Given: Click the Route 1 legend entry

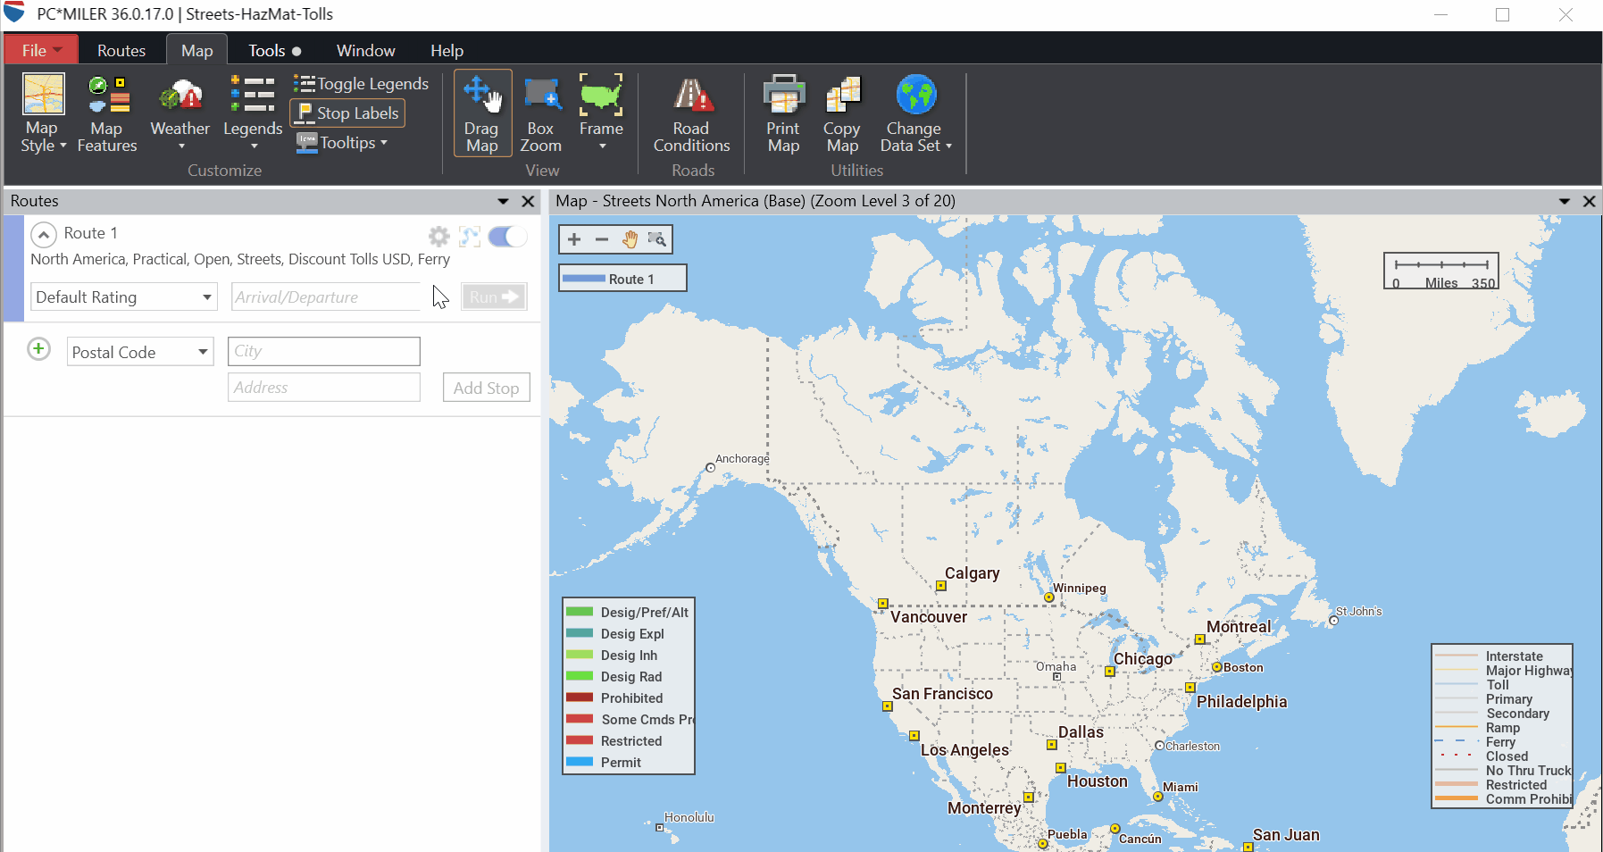Looking at the screenshot, I should (x=622, y=279).
